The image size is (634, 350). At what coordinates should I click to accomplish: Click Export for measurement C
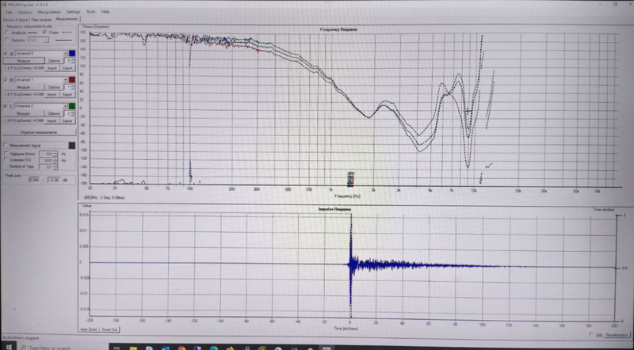[x=67, y=121]
